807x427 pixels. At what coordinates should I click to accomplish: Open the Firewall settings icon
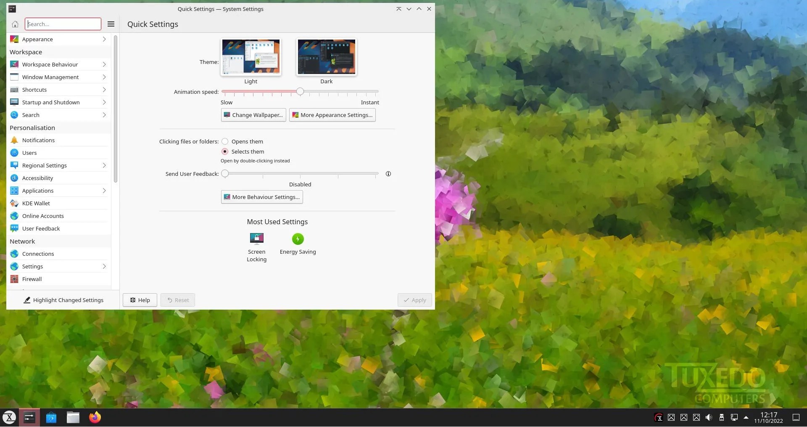click(14, 279)
